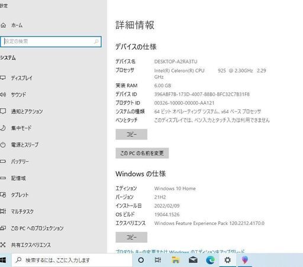Screen dimensions: 303x267
Task: Select 記憶域 menu item
Action: coord(18,178)
